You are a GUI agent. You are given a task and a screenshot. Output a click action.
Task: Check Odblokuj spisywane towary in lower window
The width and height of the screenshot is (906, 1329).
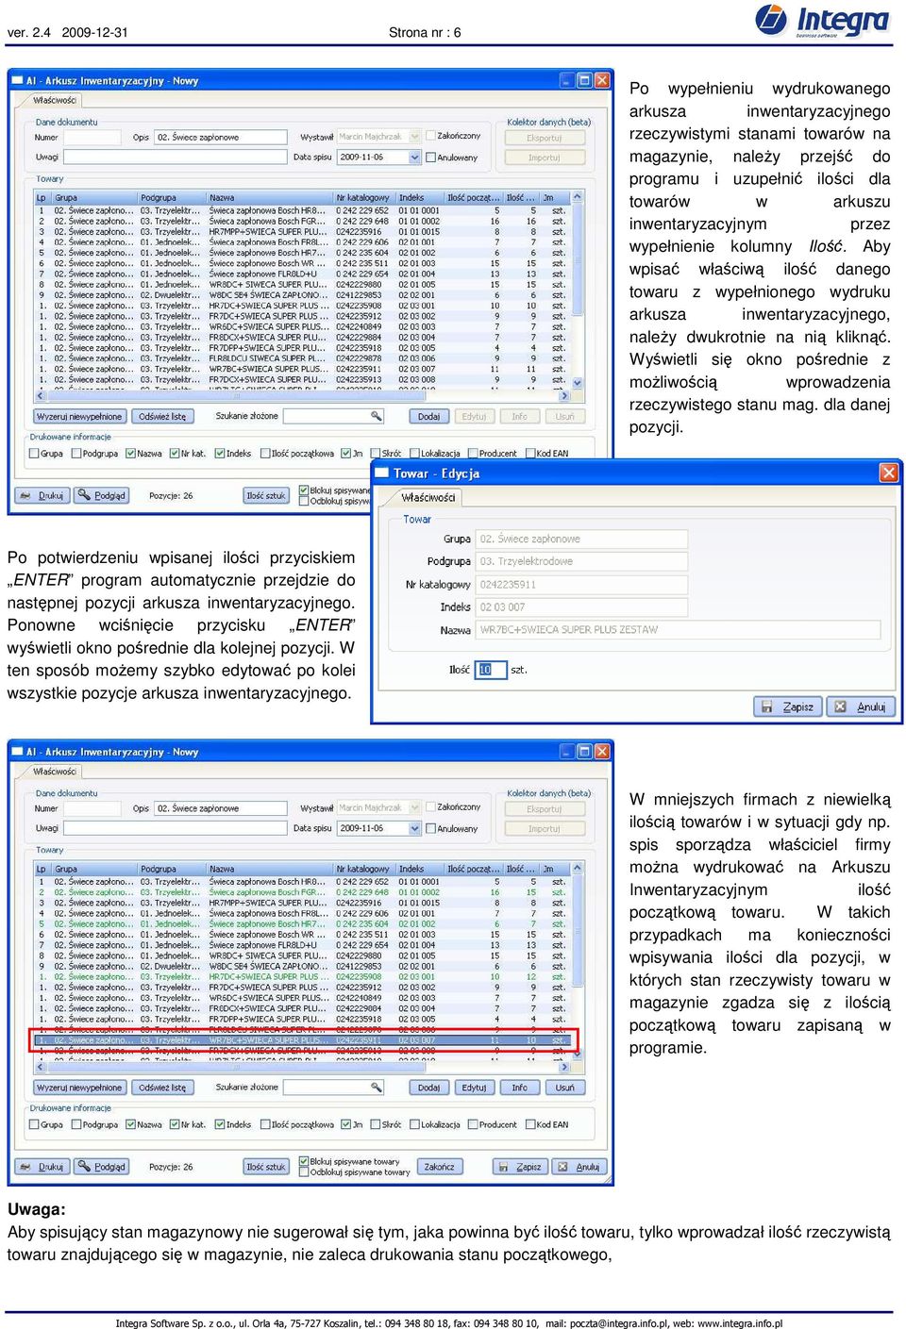click(x=303, y=1172)
